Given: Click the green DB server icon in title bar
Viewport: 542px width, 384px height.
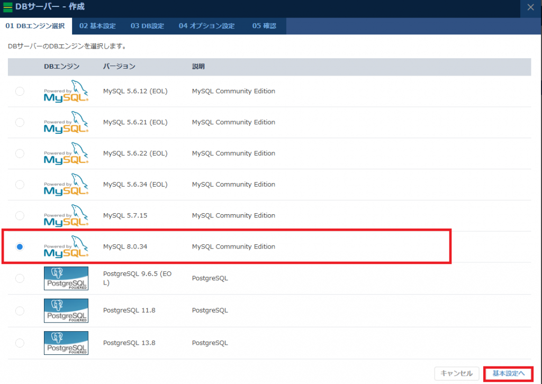Looking at the screenshot, I should [x=7, y=7].
